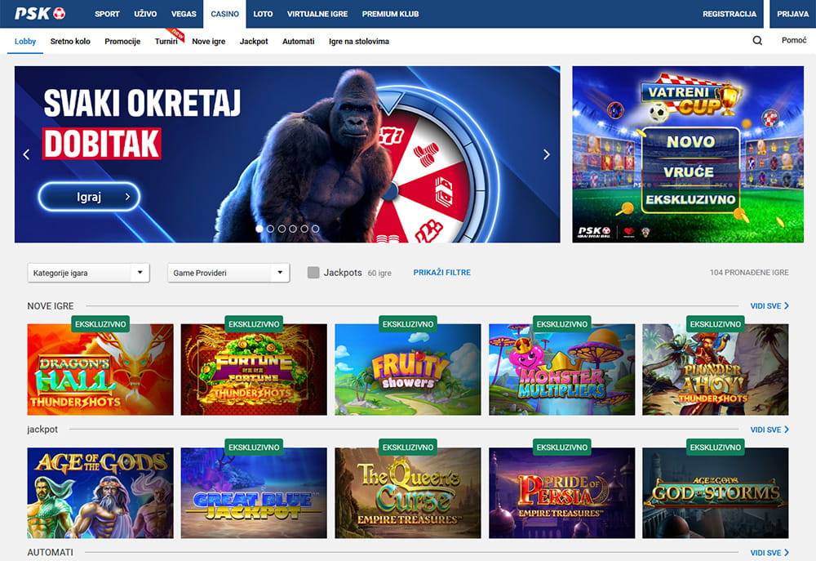The image size is (816, 561).
Task: Click the REGISTRACIJA button
Action: pos(730,14)
